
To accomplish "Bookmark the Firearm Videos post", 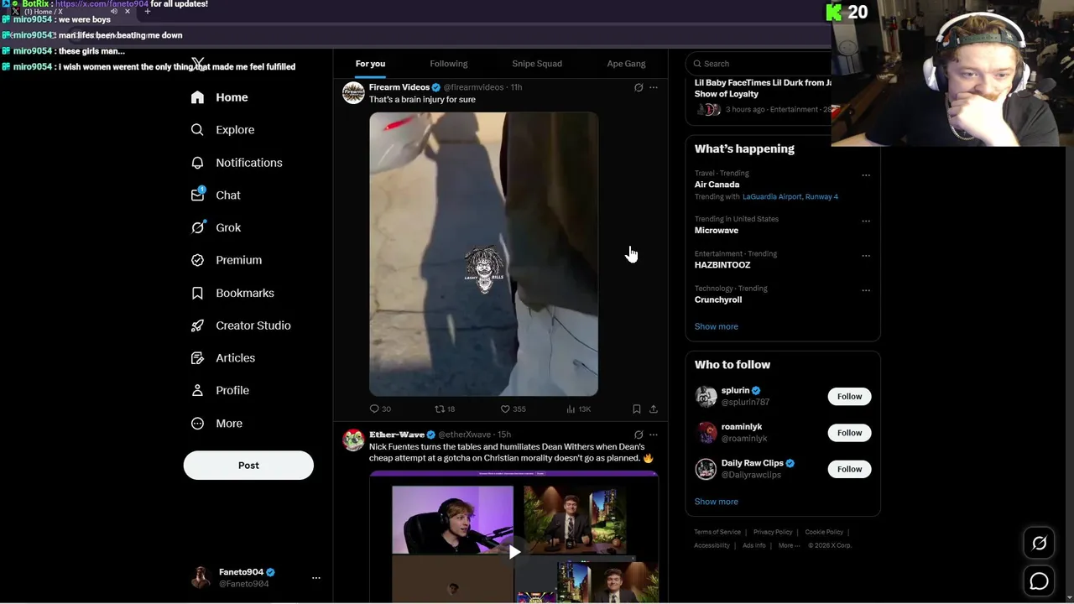I will tap(637, 409).
